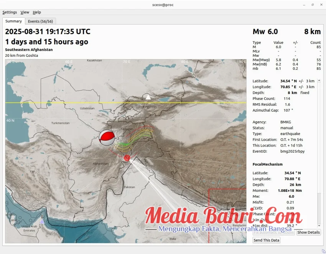Click the Uzbekistan label on the map
326x254 pixels.
pyautogui.click(x=87, y=108)
